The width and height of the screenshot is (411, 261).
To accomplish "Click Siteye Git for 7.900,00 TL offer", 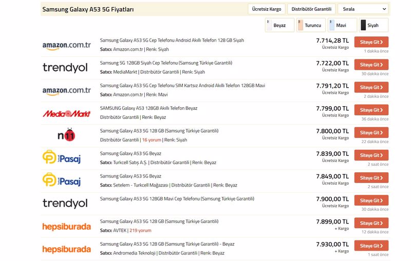I will tap(371, 200).
